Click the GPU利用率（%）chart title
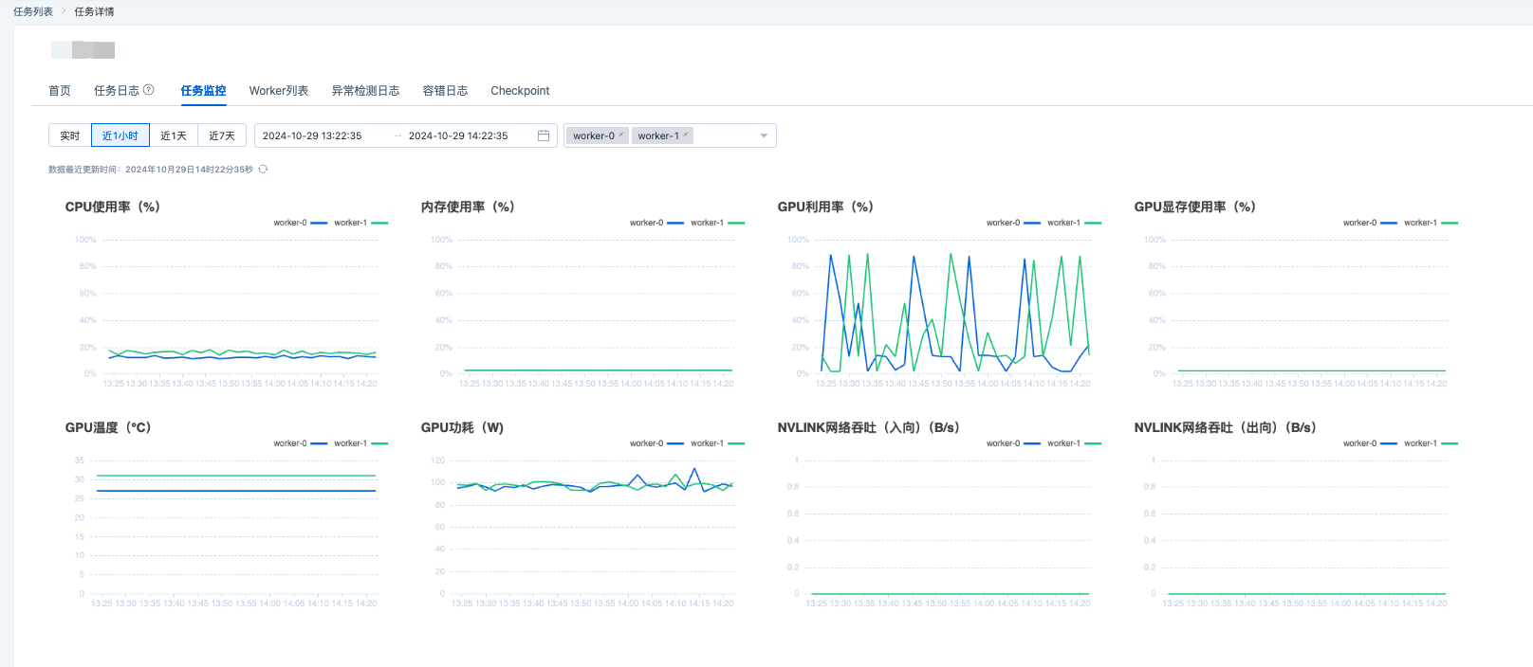This screenshot has width=1533, height=667. tap(826, 207)
